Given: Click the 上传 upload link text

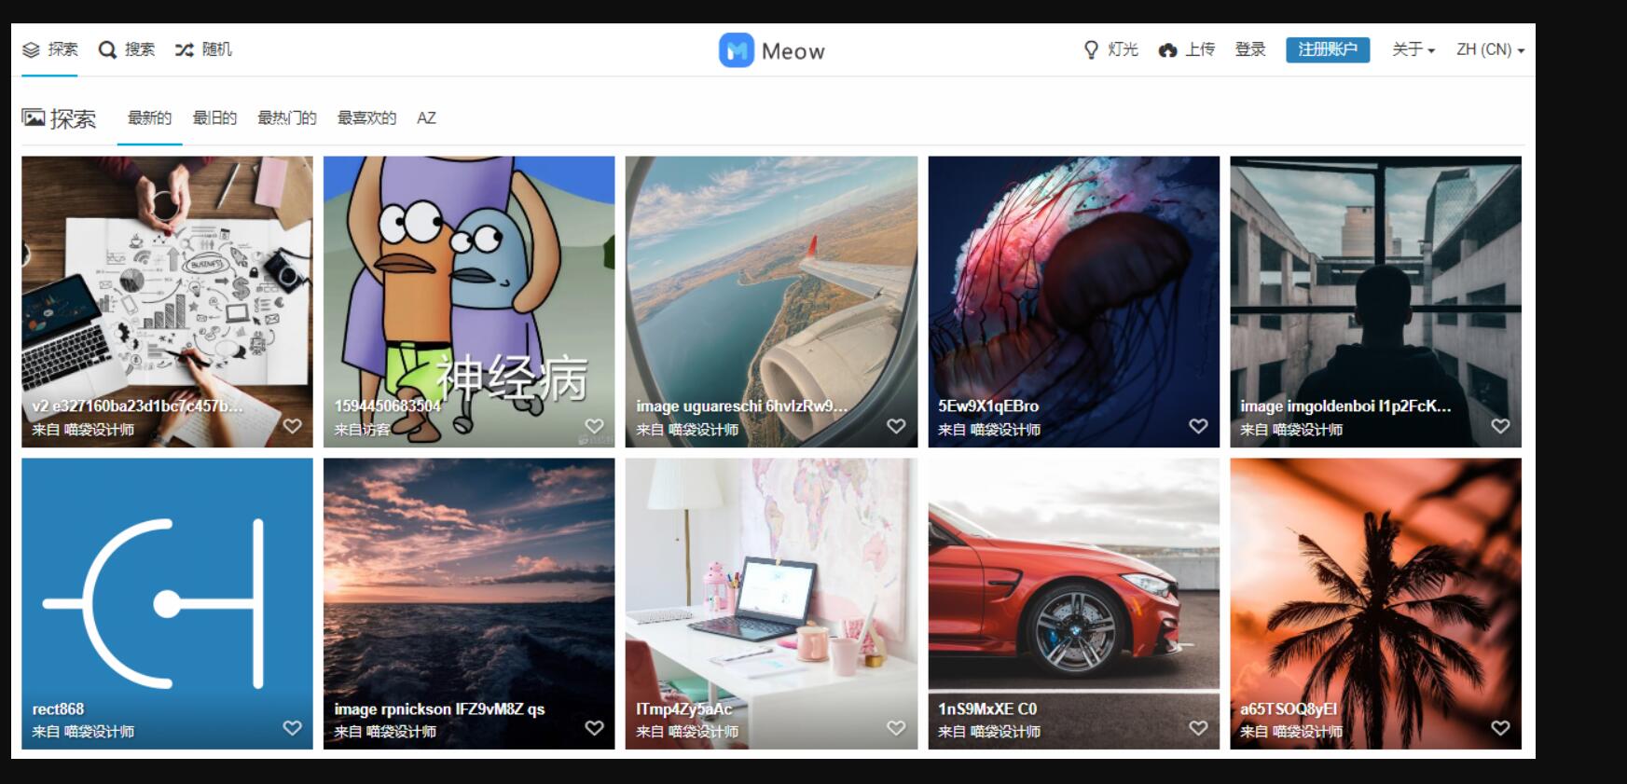Looking at the screenshot, I should point(1200,49).
